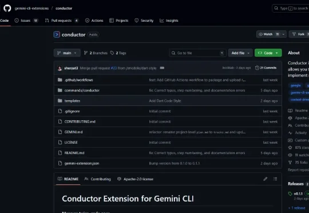Open the .gitignore file
Image resolution: width=309 pixels, height=213 pixels.
pyautogui.click(x=72, y=111)
